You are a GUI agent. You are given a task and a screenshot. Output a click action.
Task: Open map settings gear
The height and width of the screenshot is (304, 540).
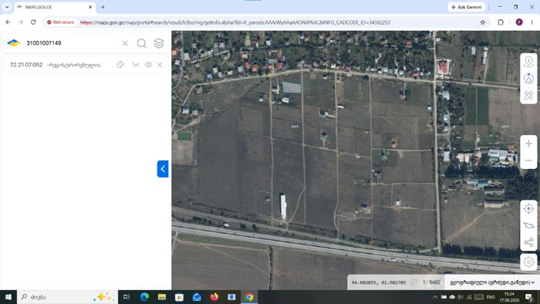tap(528, 262)
